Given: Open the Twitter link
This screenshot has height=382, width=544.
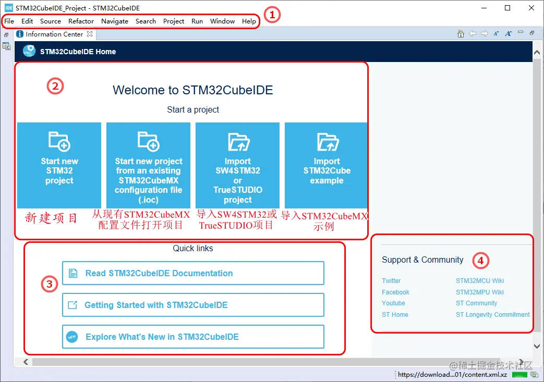Looking at the screenshot, I should 391,281.
